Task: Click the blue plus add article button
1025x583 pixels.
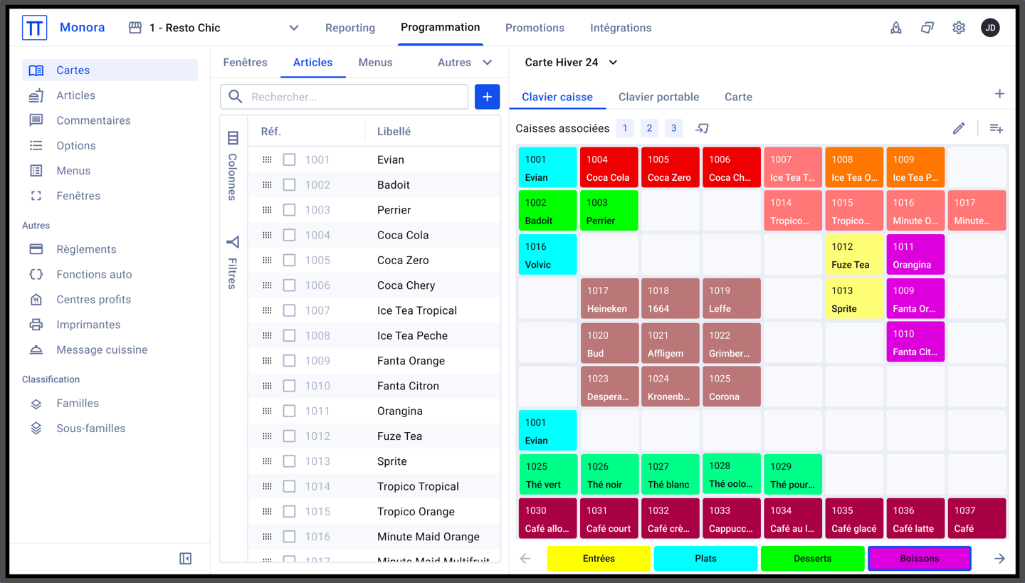Action: coord(488,97)
